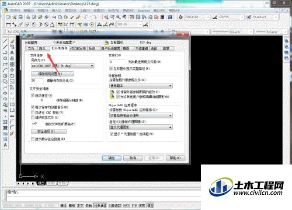Click the blue Help question-mark icon
Image resolution: width=292 pixels, height=210 pixels.
coord(170,17)
